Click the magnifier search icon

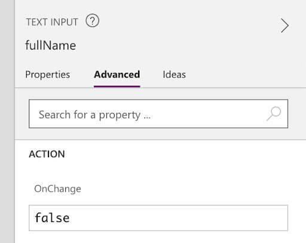click(274, 113)
